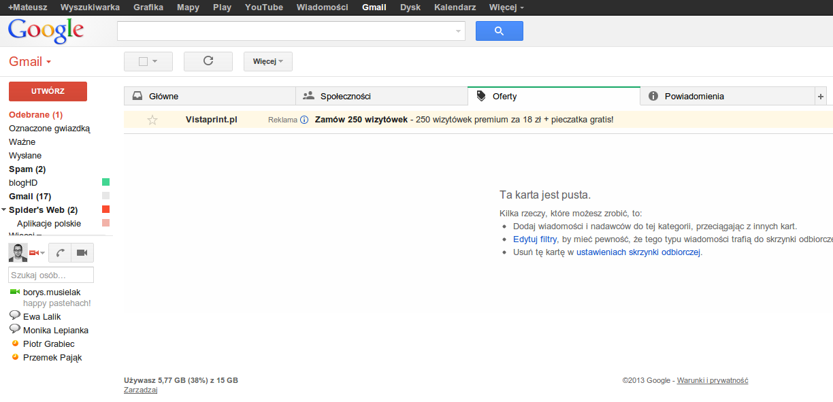
Task: Open YouTube from the top bar
Action: pos(264,7)
